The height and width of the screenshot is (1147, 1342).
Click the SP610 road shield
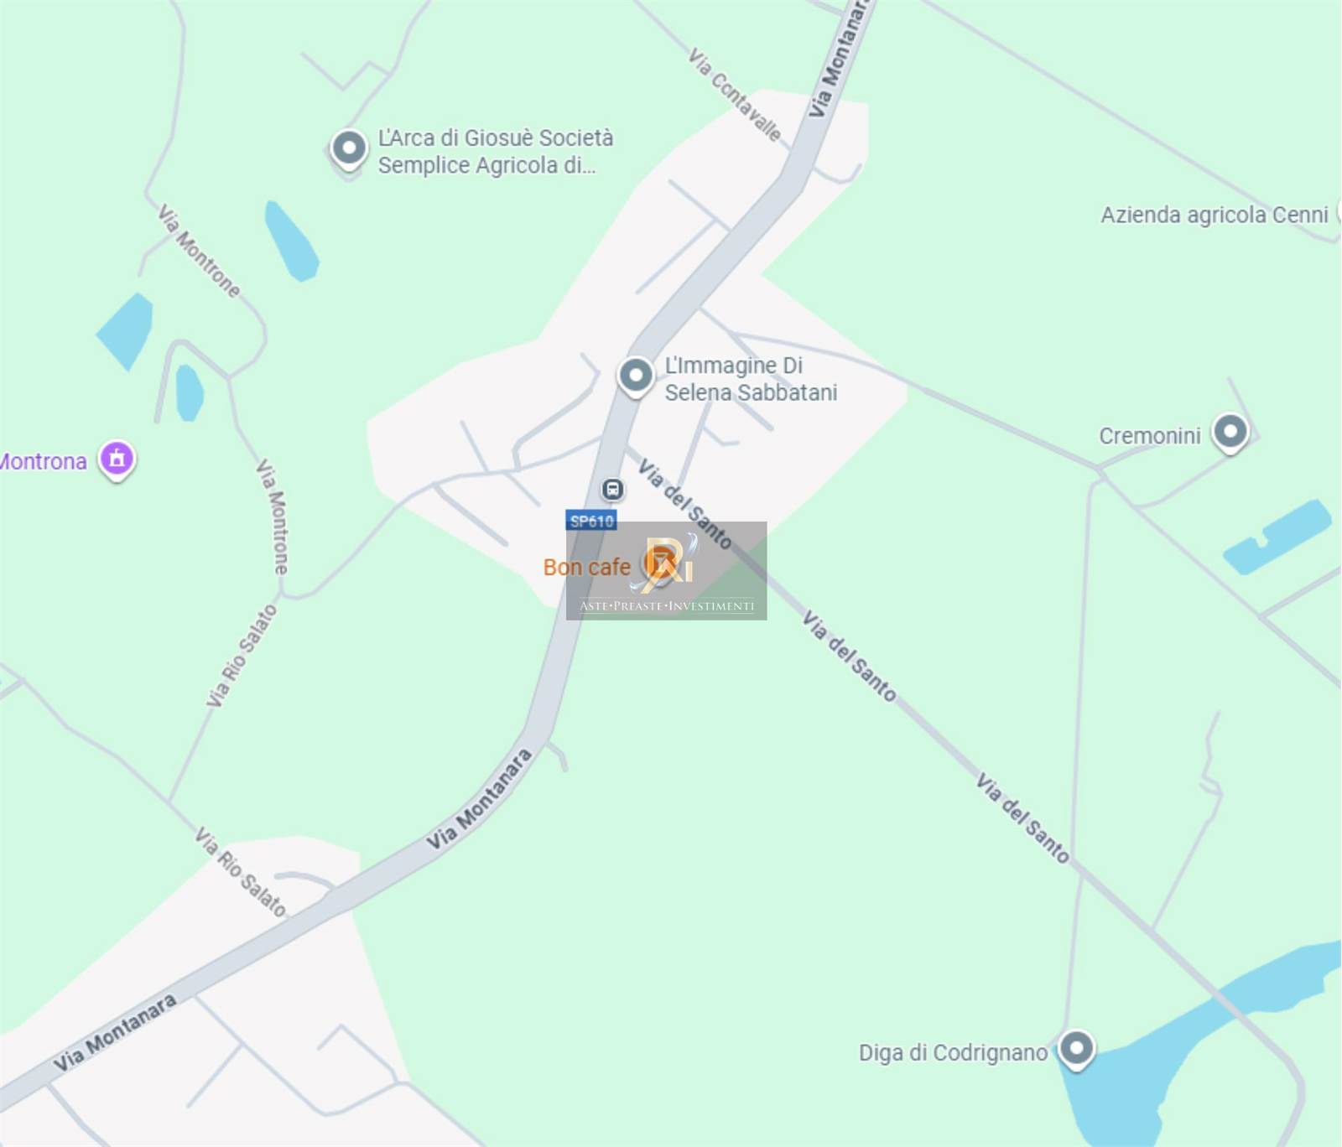click(x=591, y=521)
